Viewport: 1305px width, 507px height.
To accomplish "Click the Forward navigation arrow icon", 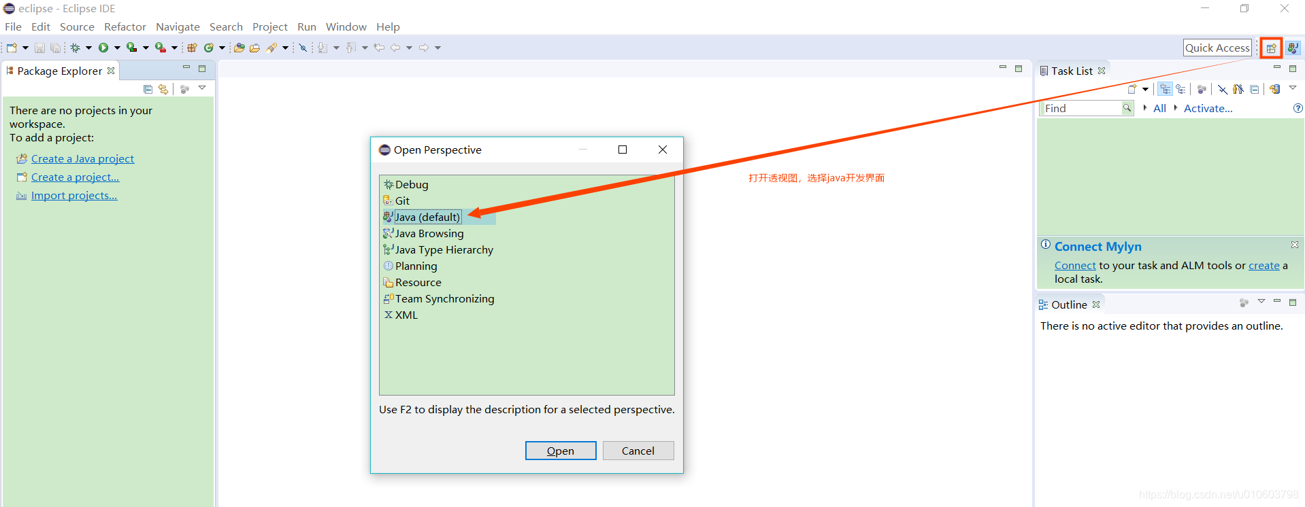I will pos(424,48).
